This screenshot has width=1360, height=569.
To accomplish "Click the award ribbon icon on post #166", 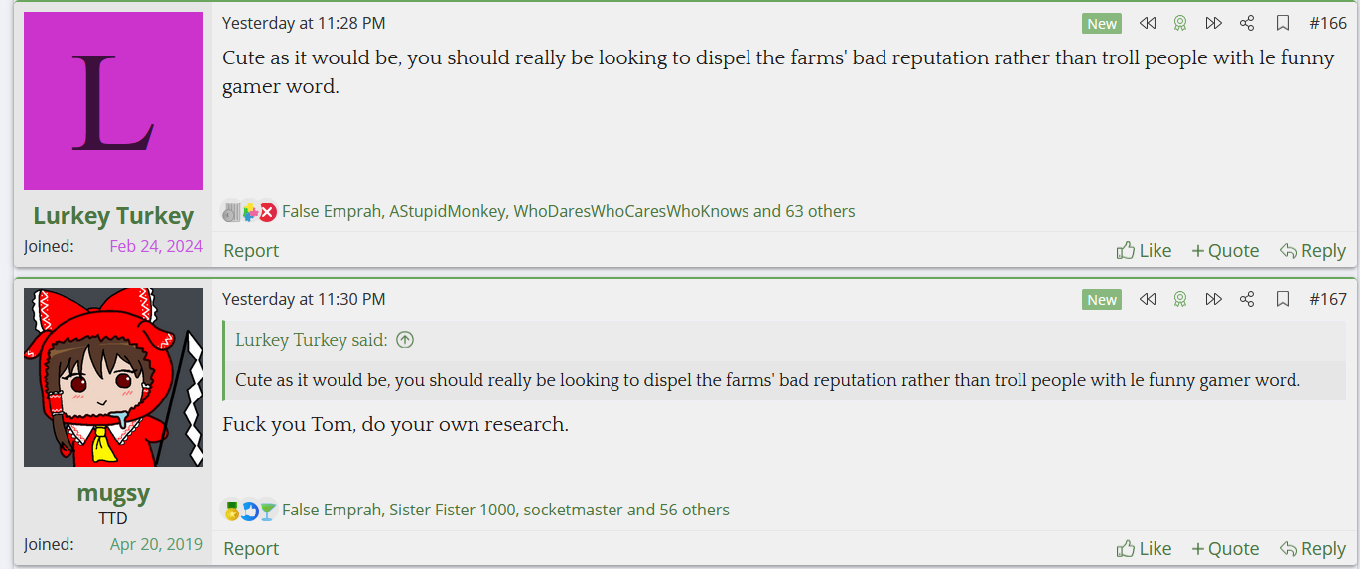I will (x=1180, y=23).
